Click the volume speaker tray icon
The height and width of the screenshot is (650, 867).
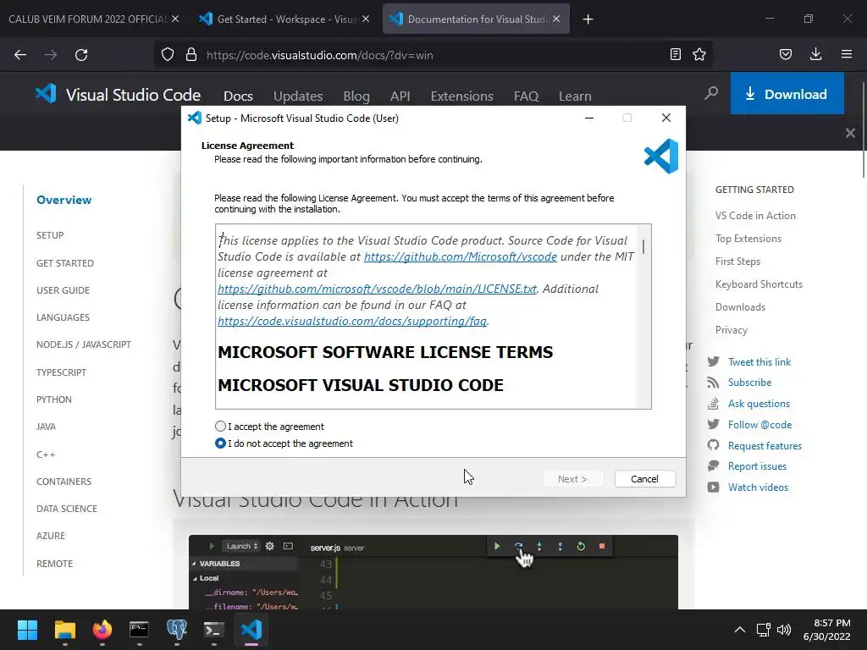tap(783, 630)
